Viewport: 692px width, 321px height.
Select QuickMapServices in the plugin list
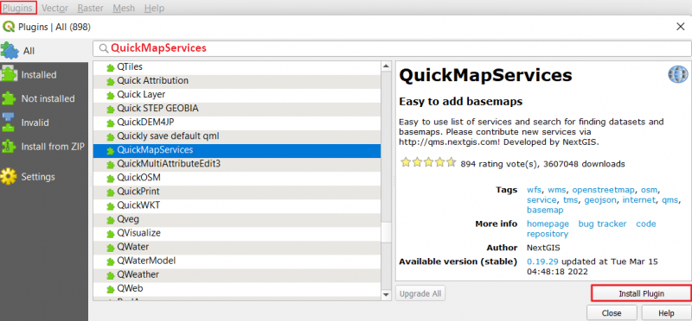(237, 150)
